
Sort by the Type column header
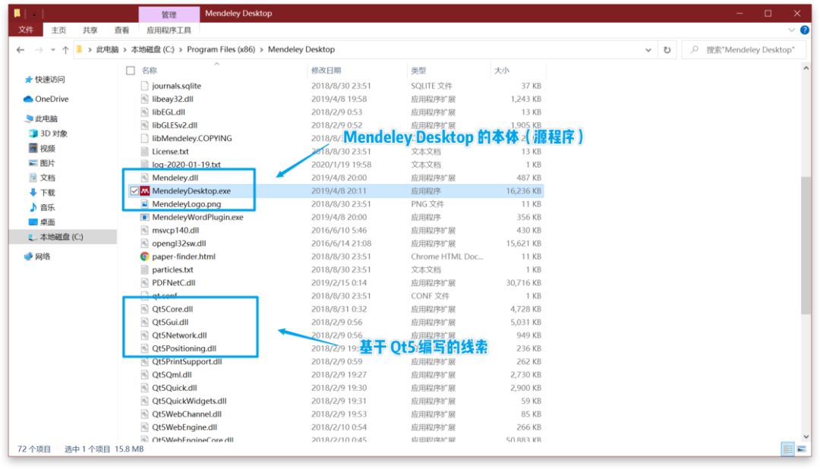click(x=418, y=70)
